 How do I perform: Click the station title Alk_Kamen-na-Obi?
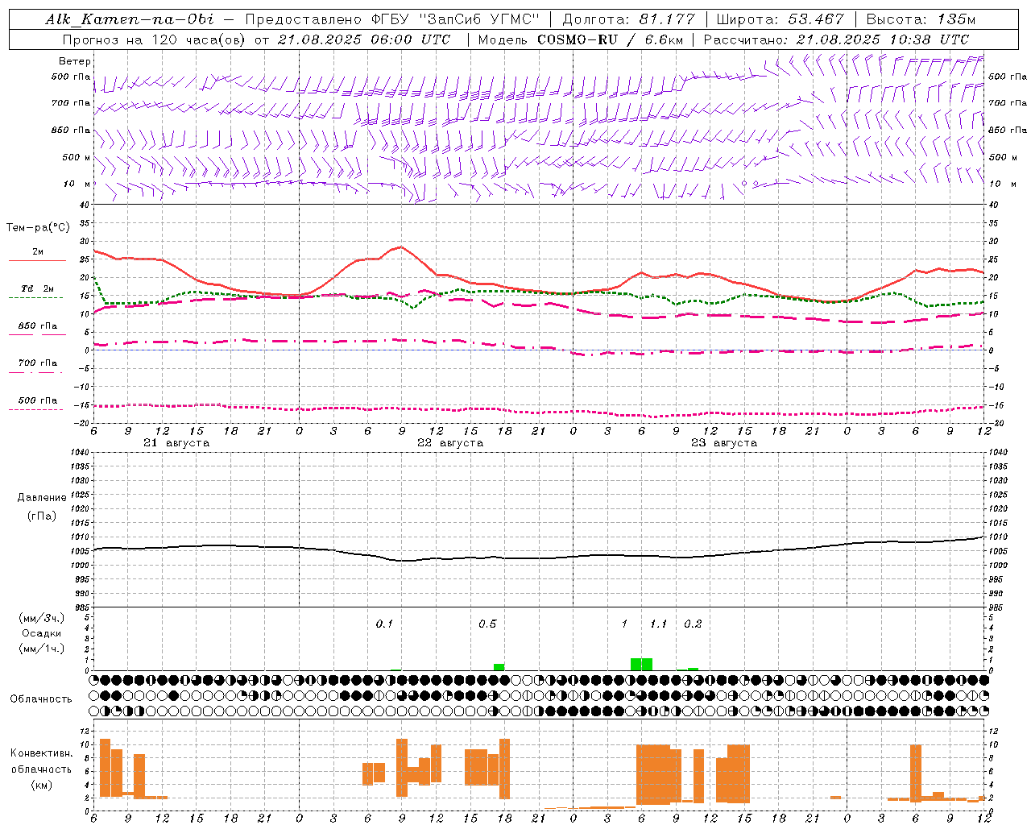pos(130,19)
